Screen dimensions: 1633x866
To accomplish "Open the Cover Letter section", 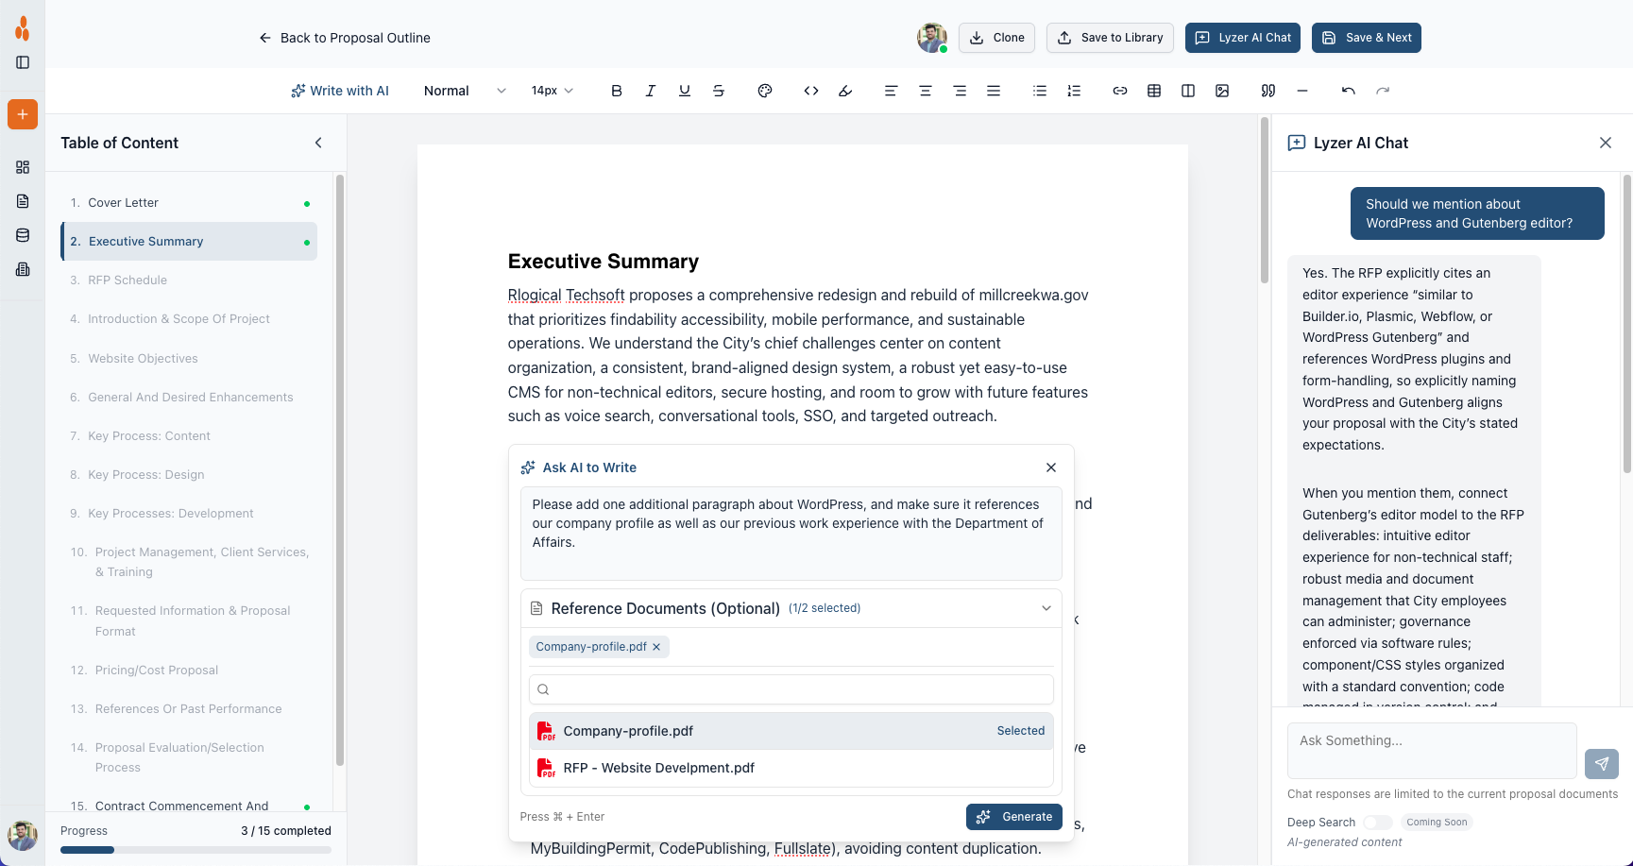I will coord(123,203).
